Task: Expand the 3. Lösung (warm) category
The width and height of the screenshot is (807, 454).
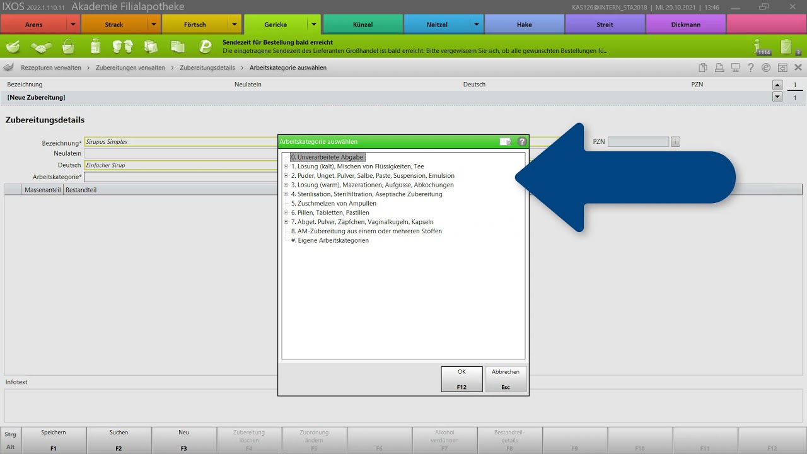Action: click(286, 185)
